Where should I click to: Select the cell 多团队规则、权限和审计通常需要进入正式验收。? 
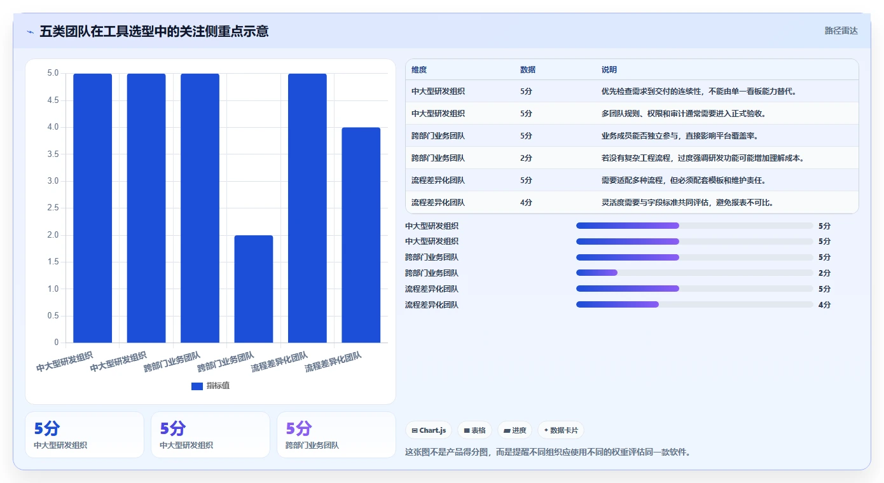click(684, 114)
